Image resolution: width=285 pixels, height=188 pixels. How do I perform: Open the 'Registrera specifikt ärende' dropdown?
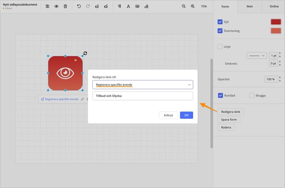[142, 84]
